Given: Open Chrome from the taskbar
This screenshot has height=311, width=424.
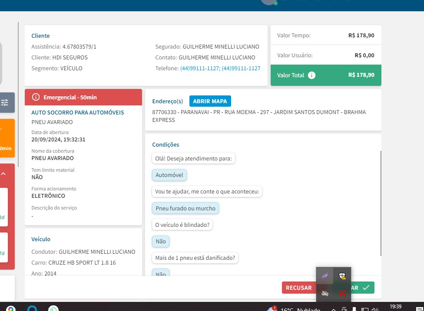Looking at the screenshot, I should click(x=10, y=308).
